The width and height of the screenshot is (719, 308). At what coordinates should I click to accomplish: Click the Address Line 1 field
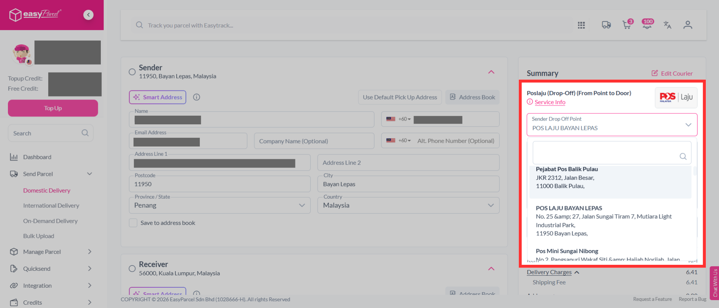220,163
